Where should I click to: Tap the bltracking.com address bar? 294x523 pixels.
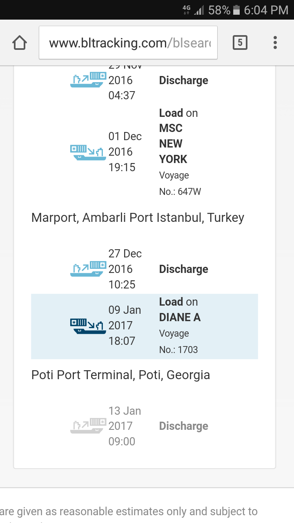pos(128,43)
